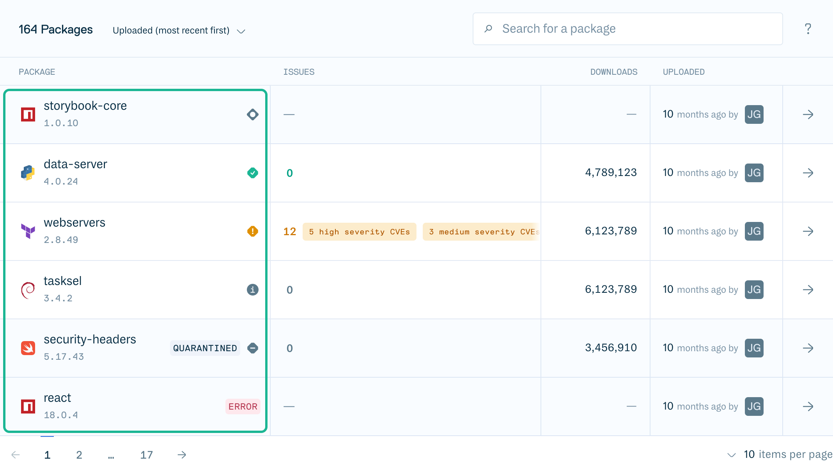The height and width of the screenshot is (461, 833).
Task: Select page 17 in pagination
Action: click(x=147, y=455)
